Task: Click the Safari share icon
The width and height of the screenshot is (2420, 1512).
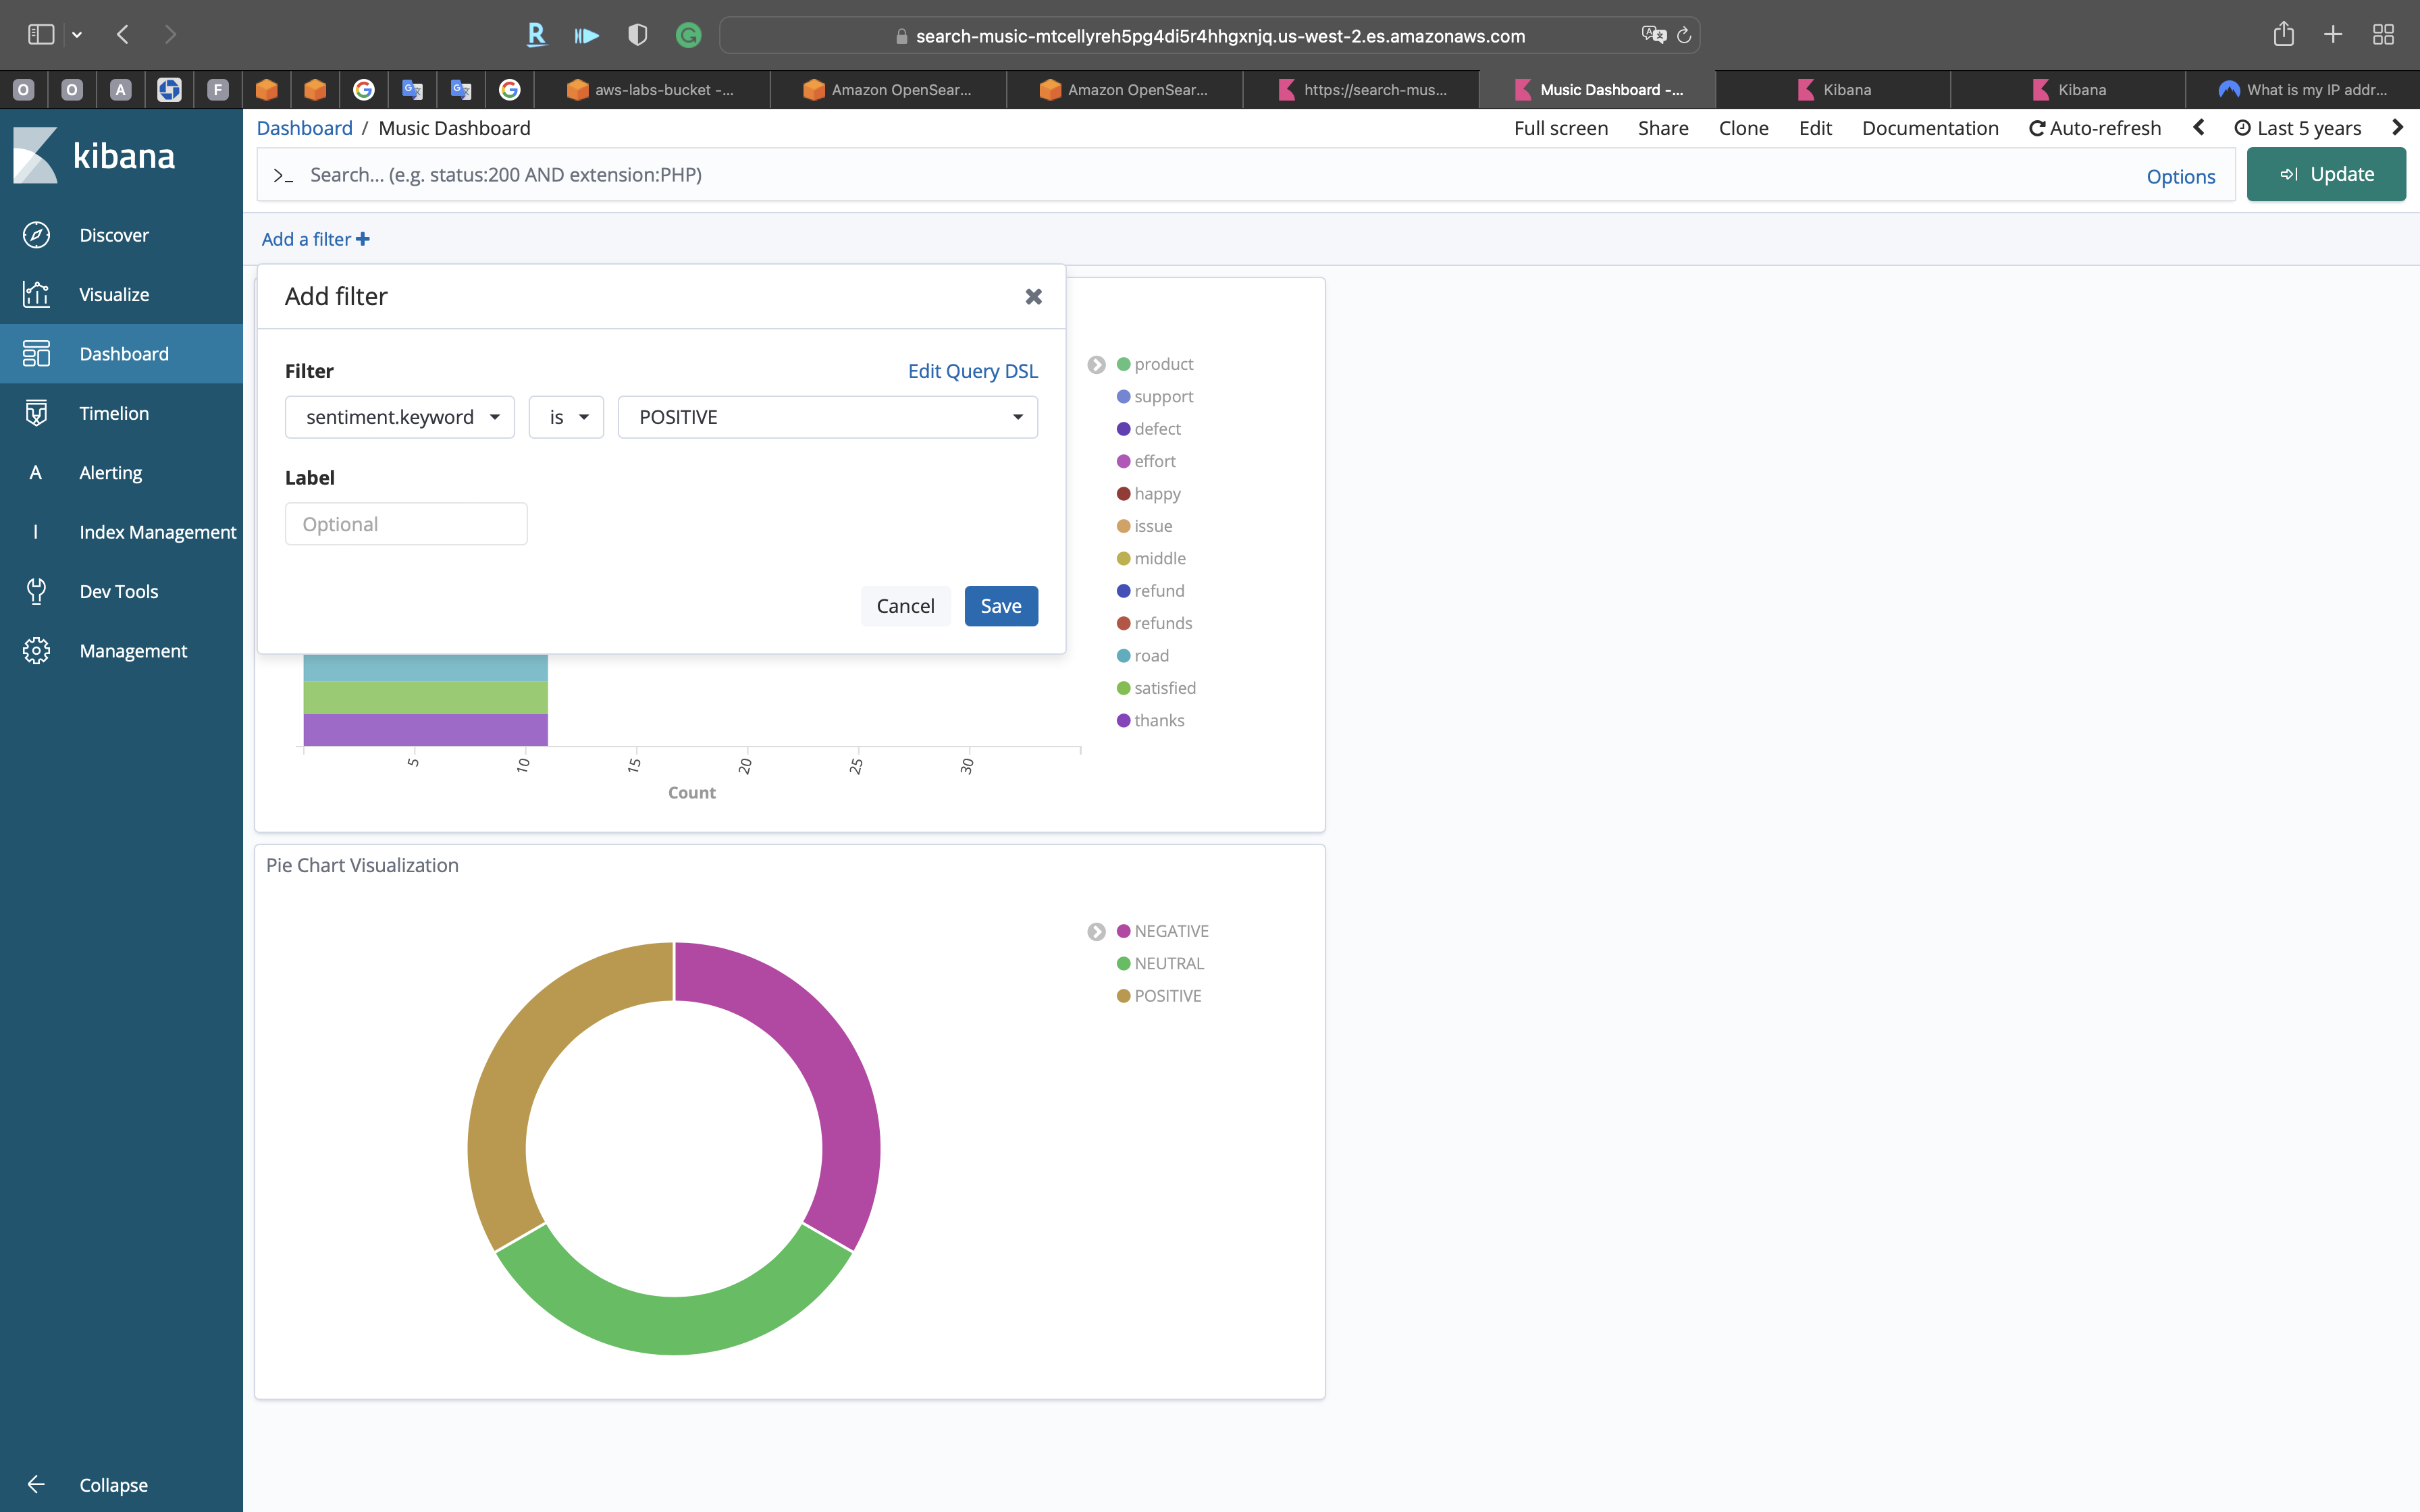Action: tap(2283, 35)
